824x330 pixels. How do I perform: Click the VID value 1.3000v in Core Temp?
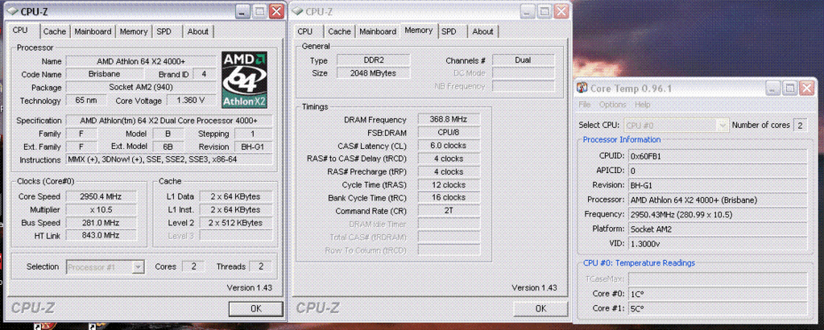click(x=718, y=243)
